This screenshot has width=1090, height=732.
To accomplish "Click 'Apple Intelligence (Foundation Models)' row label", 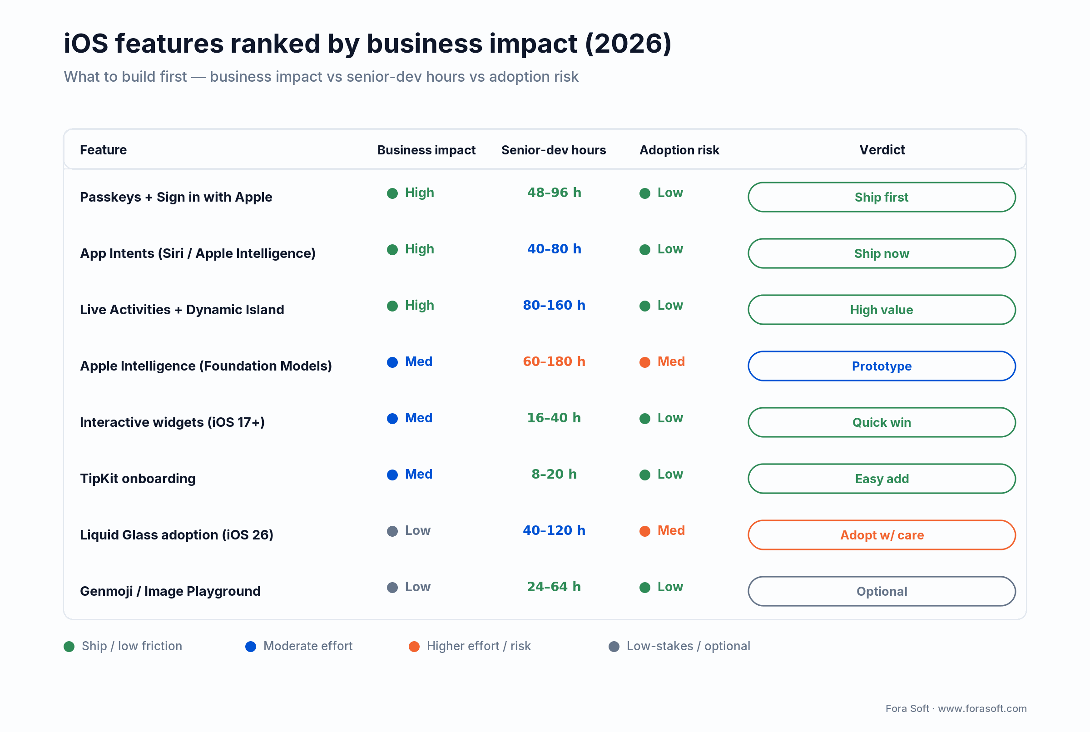I will pos(206,366).
